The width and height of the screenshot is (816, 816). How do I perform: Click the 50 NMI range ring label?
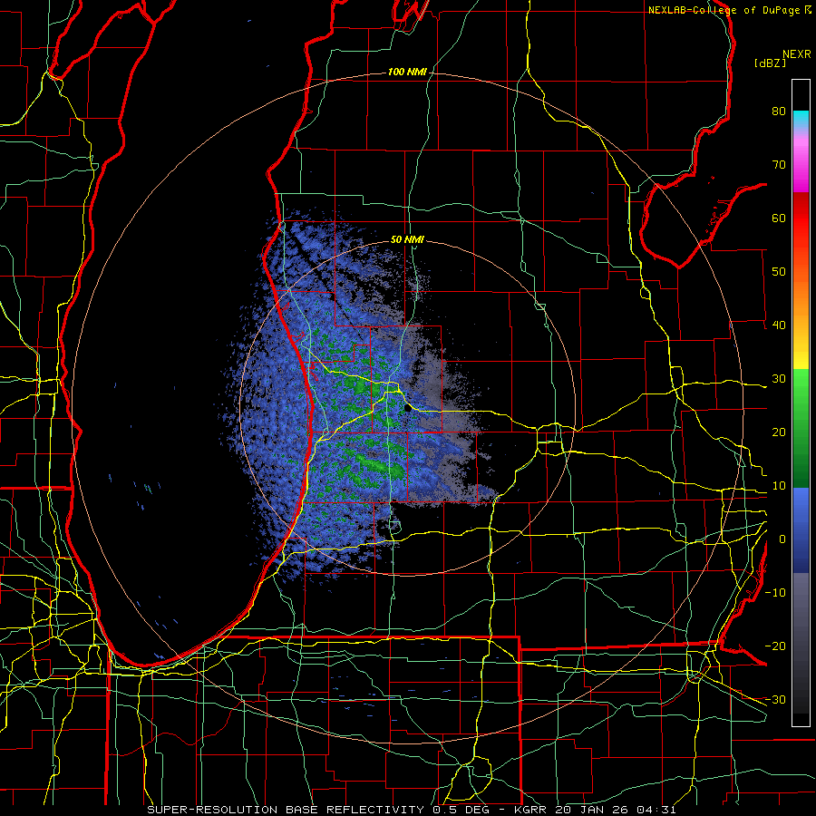pos(407,240)
